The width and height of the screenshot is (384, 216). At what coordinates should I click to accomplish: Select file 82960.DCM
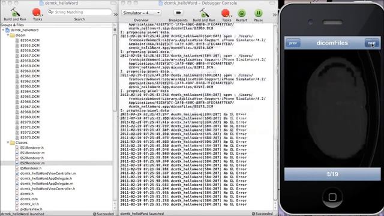click(x=30, y=71)
